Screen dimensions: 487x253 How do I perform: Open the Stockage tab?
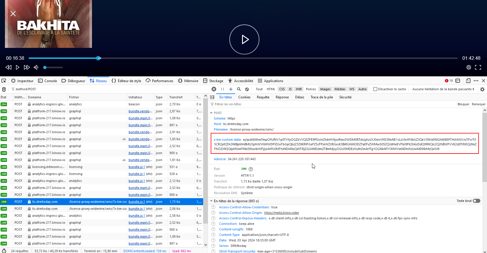[213, 81]
